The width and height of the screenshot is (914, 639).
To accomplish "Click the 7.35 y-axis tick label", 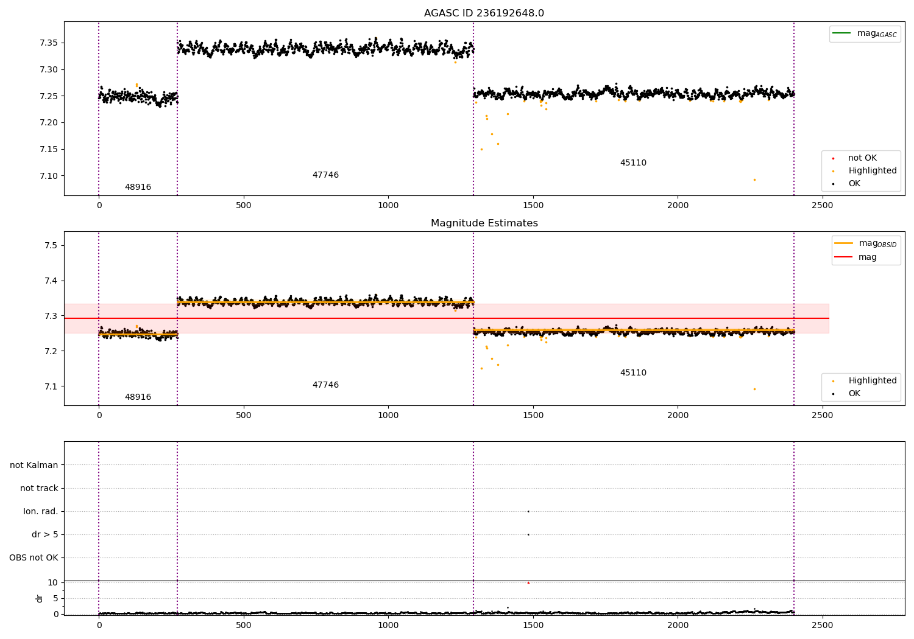I will click(48, 43).
